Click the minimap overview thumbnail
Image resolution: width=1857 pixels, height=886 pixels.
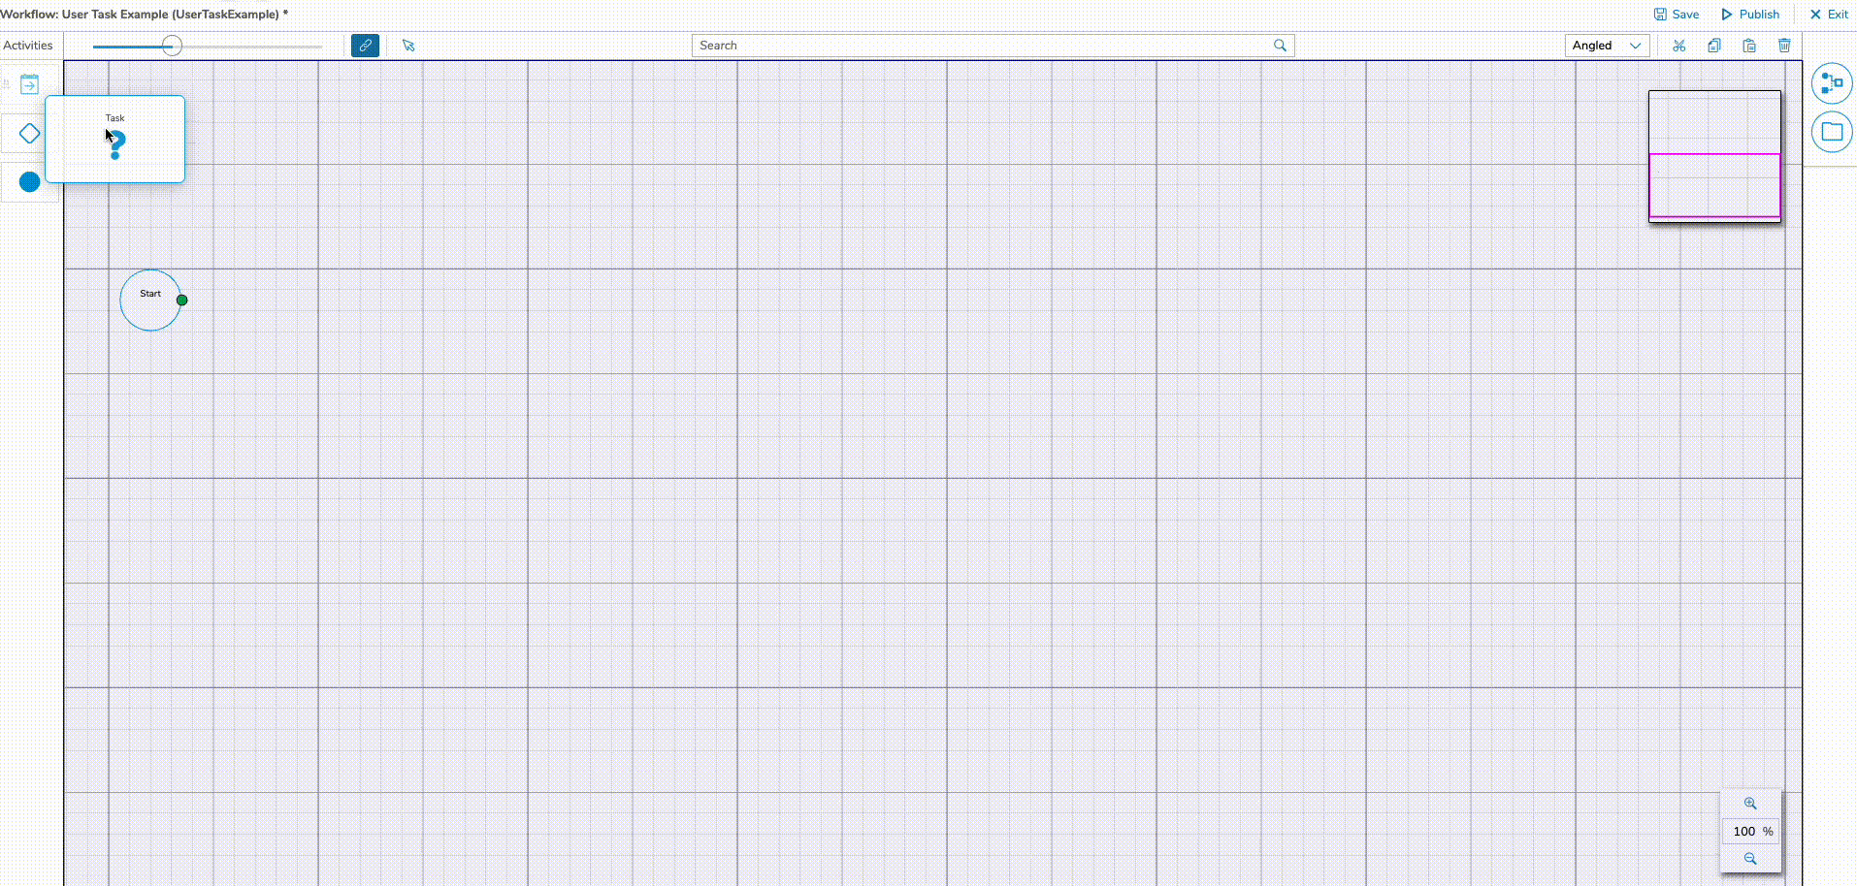(x=1714, y=156)
